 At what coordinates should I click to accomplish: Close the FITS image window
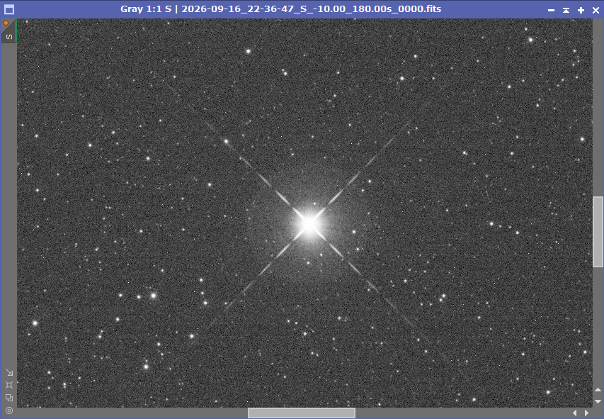[x=596, y=10]
